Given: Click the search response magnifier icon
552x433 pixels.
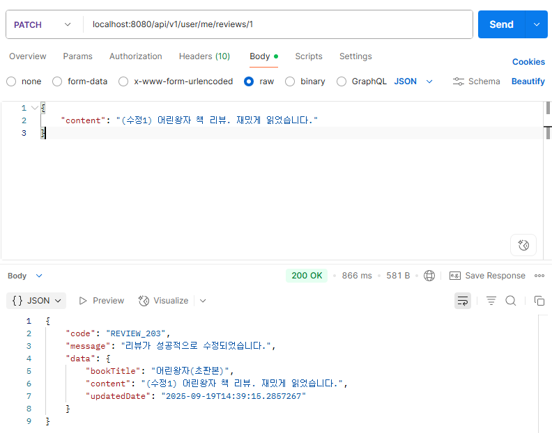Looking at the screenshot, I should point(511,301).
